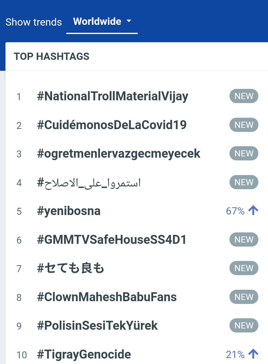Click NEW badge beside #GMMTVSafeHouseSS4D1

(x=244, y=240)
